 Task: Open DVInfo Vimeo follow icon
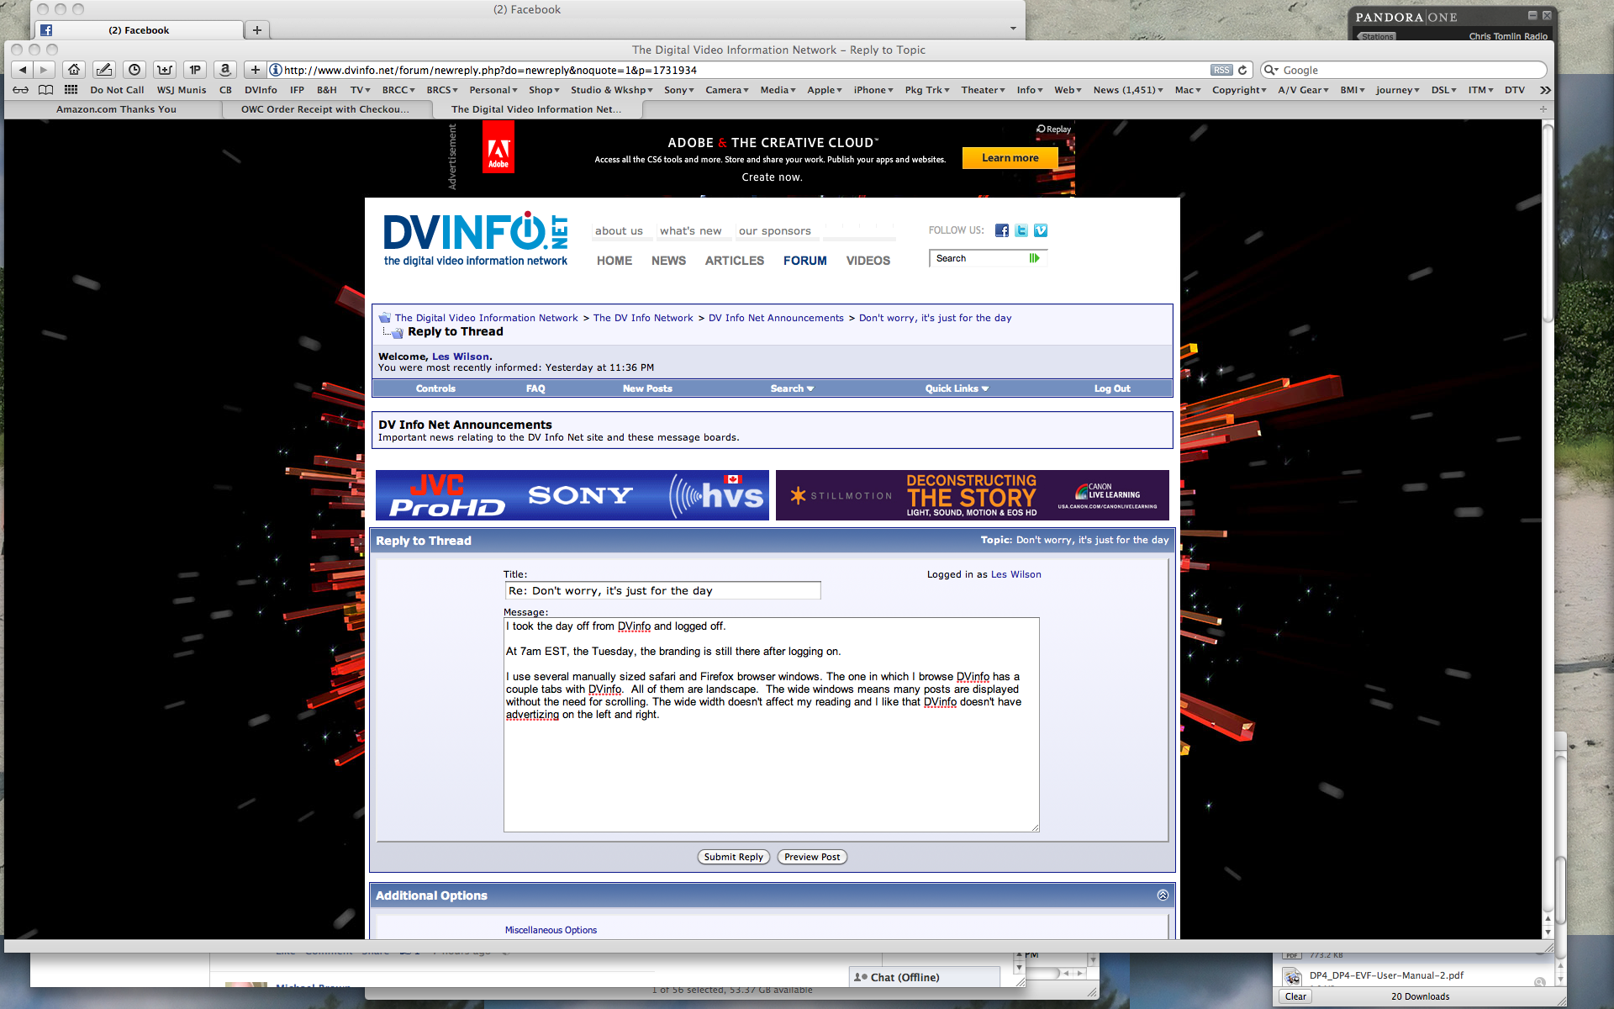point(1041,230)
